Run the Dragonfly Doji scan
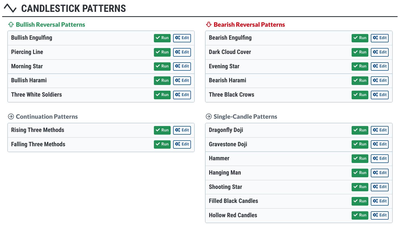The height and width of the screenshot is (228, 400). [360, 130]
